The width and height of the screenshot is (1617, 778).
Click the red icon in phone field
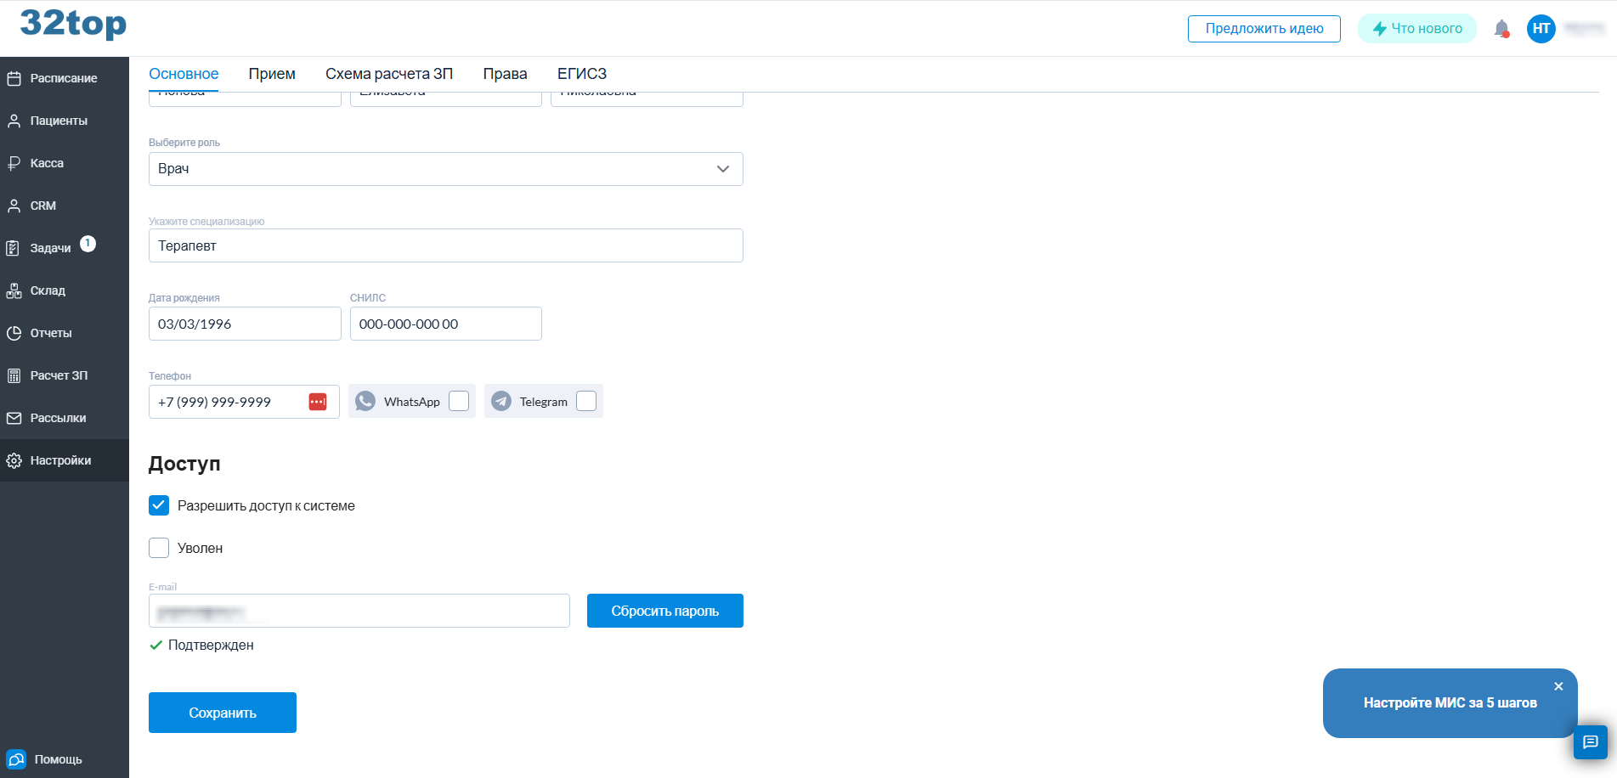[x=318, y=402]
